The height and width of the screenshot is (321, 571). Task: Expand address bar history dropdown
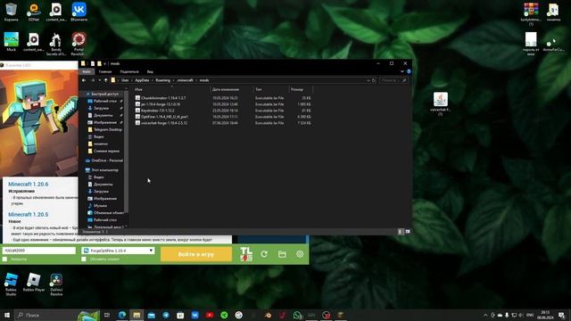(x=368, y=80)
